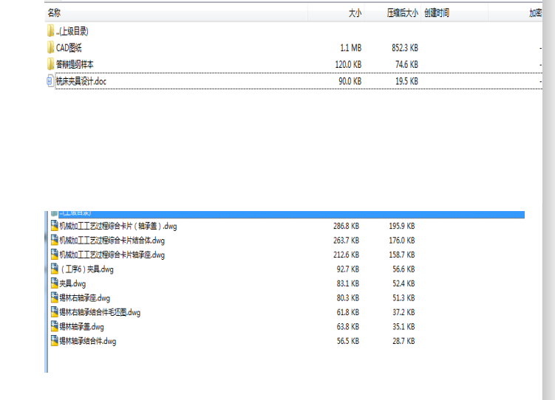This screenshot has width=555, height=400.
Task: Click the 37.2 KB compressed size value
Action: [404, 312]
